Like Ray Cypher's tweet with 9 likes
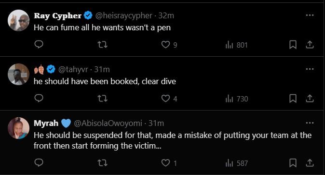Image resolution: width=325 pixels, height=175 pixels. pos(169,45)
